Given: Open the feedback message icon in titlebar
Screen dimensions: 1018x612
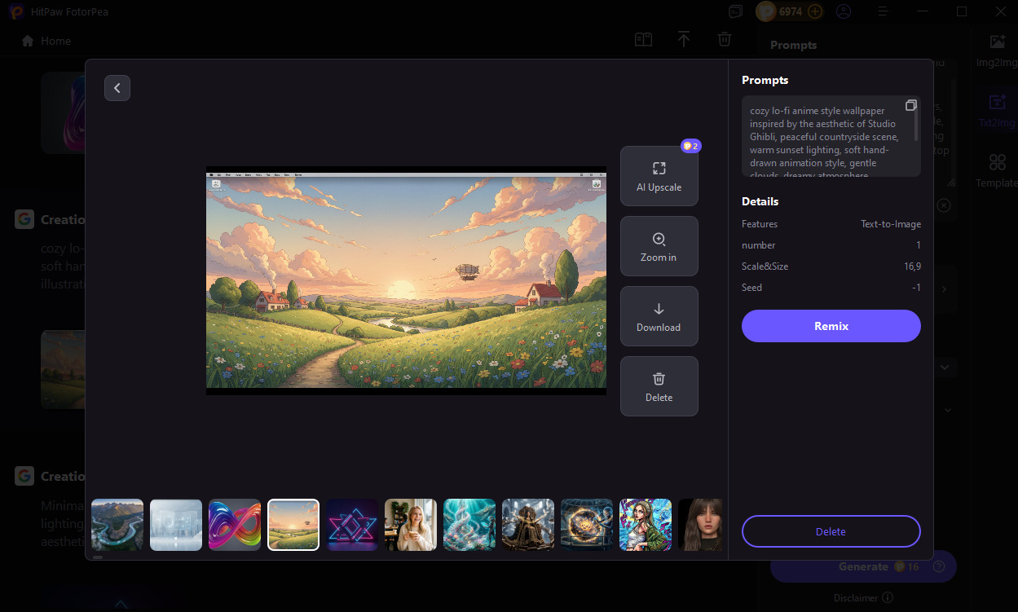Looking at the screenshot, I should click(735, 11).
